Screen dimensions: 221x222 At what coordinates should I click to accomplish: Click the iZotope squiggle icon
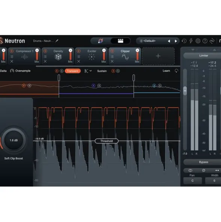212,41
